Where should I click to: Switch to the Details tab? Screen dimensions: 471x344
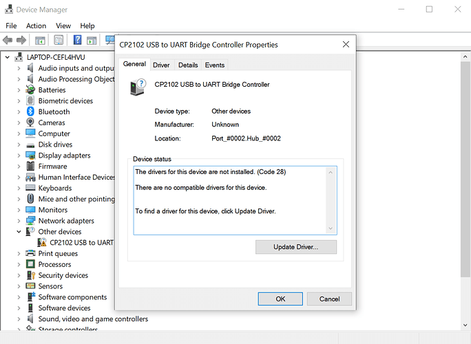(x=188, y=65)
